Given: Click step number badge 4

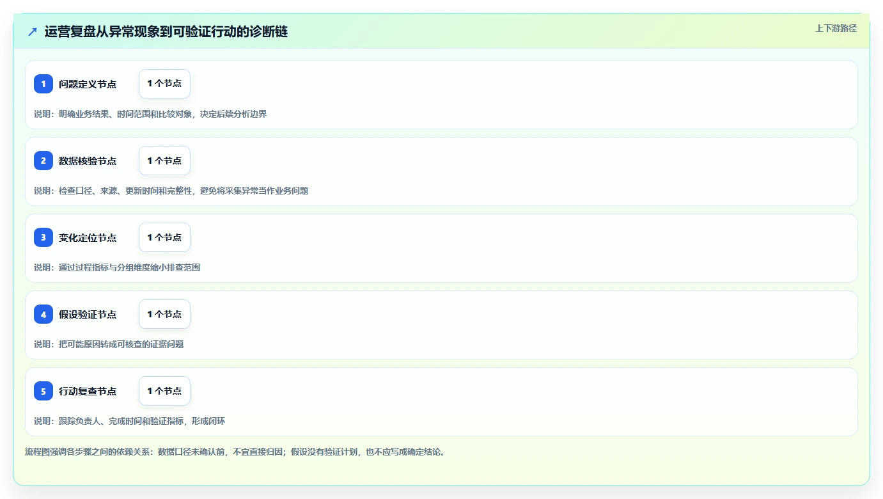Looking at the screenshot, I should click(x=43, y=314).
